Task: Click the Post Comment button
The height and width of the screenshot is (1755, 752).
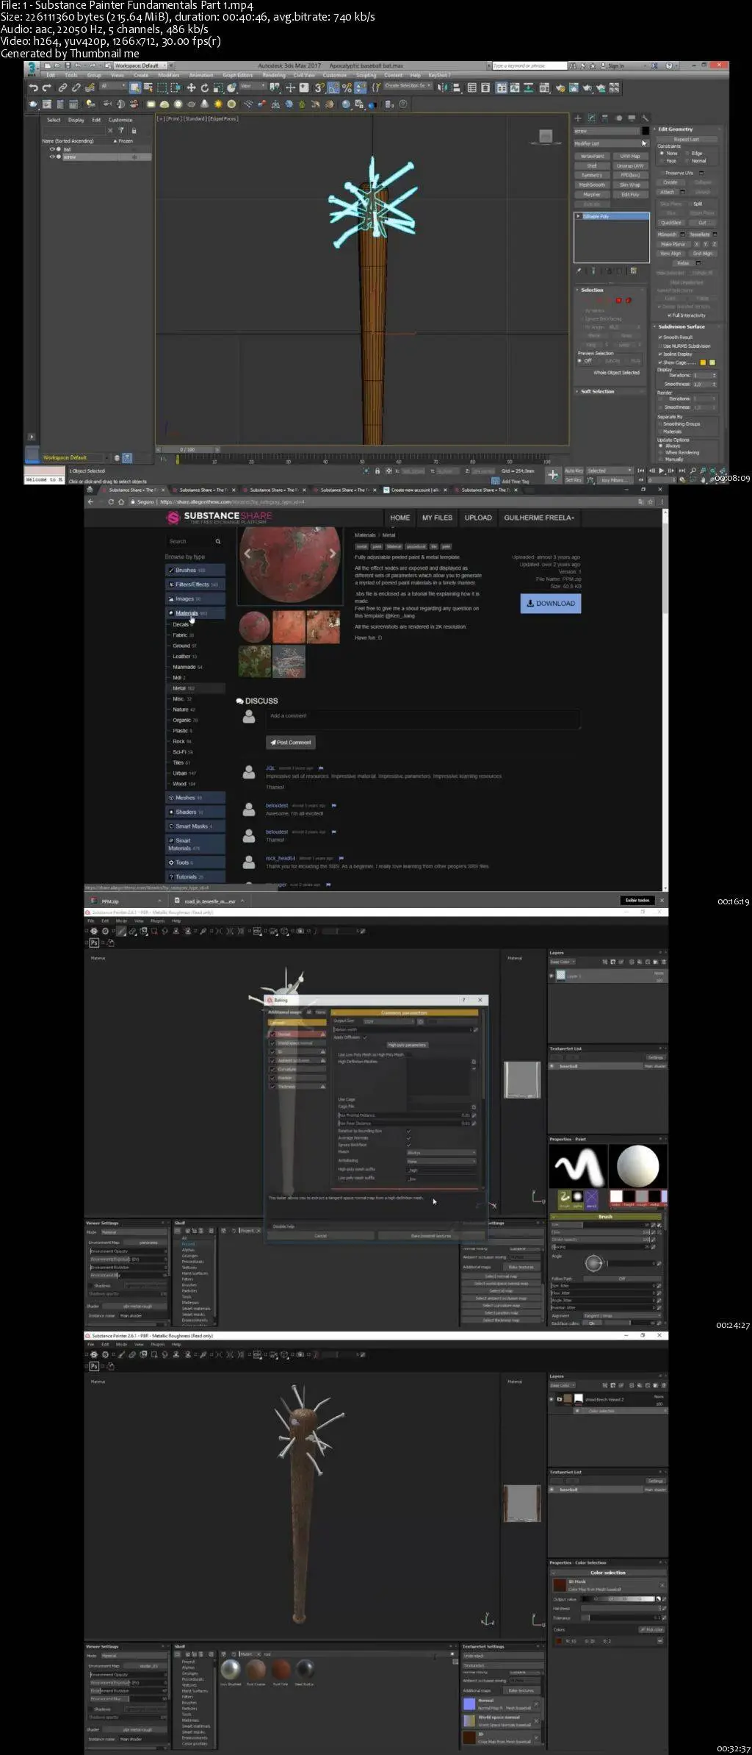Action: (291, 742)
